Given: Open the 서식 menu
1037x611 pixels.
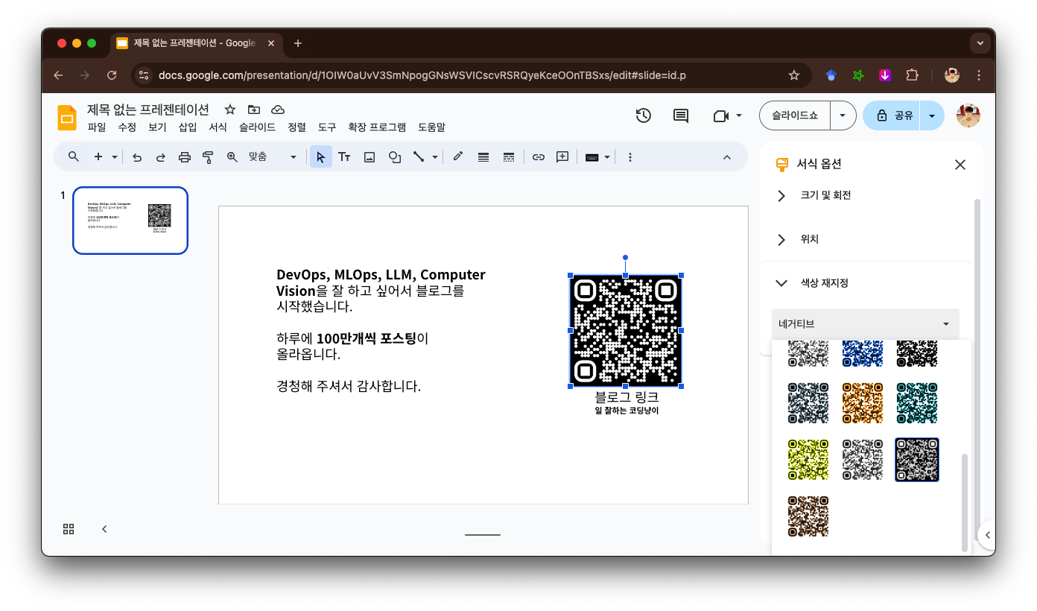Looking at the screenshot, I should coord(218,127).
